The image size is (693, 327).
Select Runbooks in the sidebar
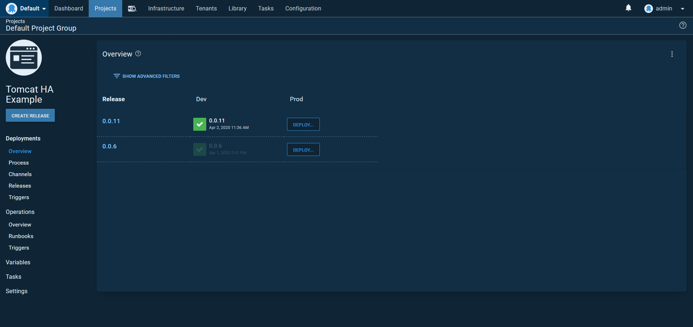tap(21, 236)
